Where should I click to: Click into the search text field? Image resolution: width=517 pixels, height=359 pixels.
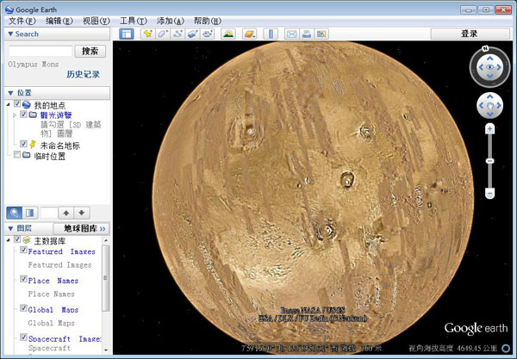pos(40,51)
